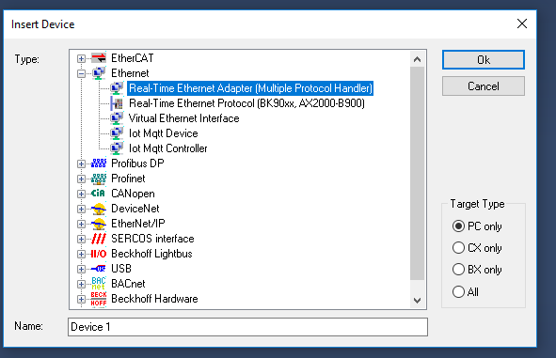Select the PC only target type
This screenshot has width=556, height=358.
477,226
